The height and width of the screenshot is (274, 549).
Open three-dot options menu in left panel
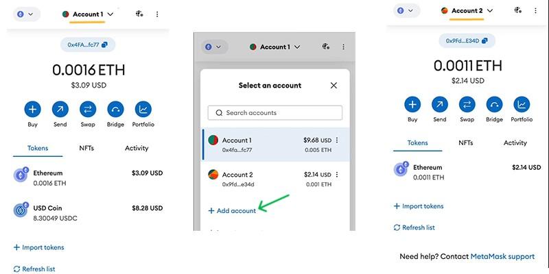pos(157,14)
